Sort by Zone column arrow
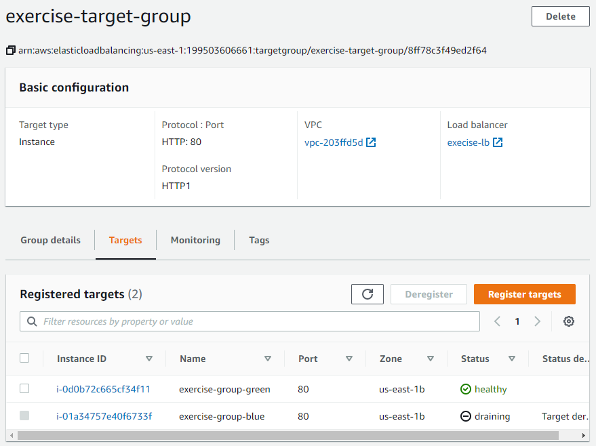Image resolution: width=596 pixels, height=446 pixels. (431, 359)
